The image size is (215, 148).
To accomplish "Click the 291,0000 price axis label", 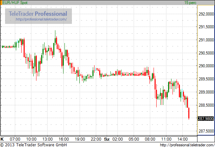I will pos(206,40).
